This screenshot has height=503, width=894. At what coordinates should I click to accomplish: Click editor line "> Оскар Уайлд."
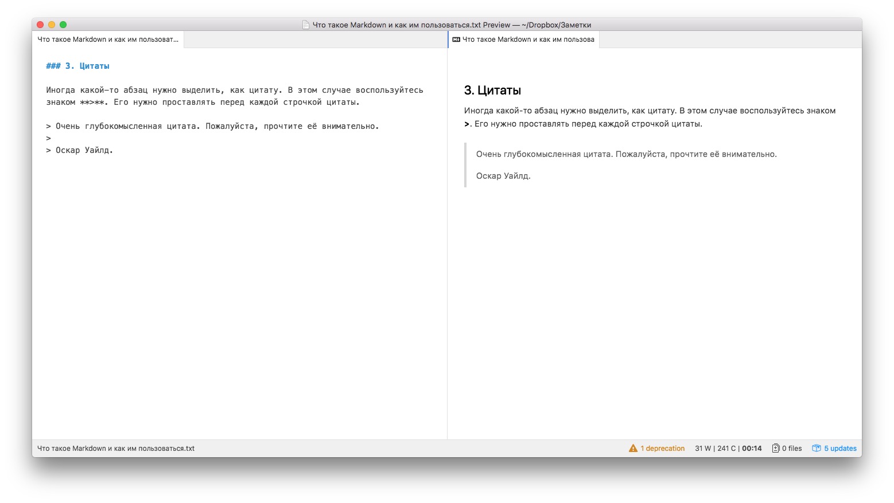(80, 150)
